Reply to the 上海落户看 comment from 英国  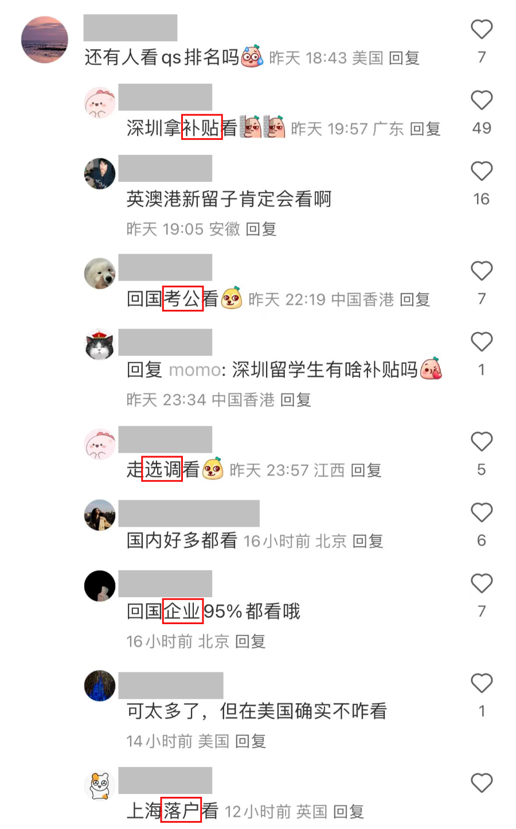(349, 812)
